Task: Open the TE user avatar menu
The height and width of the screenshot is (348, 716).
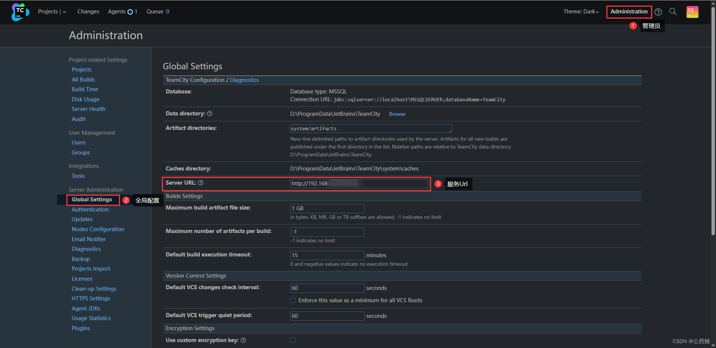Action: point(692,12)
